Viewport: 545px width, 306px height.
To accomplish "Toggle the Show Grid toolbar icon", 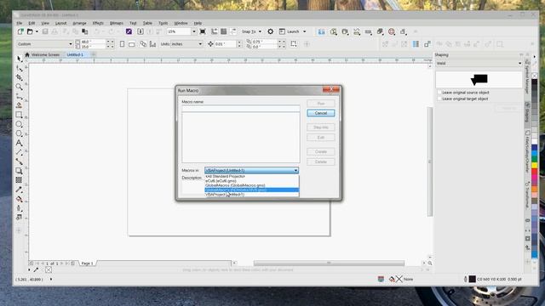I will click(x=224, y=31).
